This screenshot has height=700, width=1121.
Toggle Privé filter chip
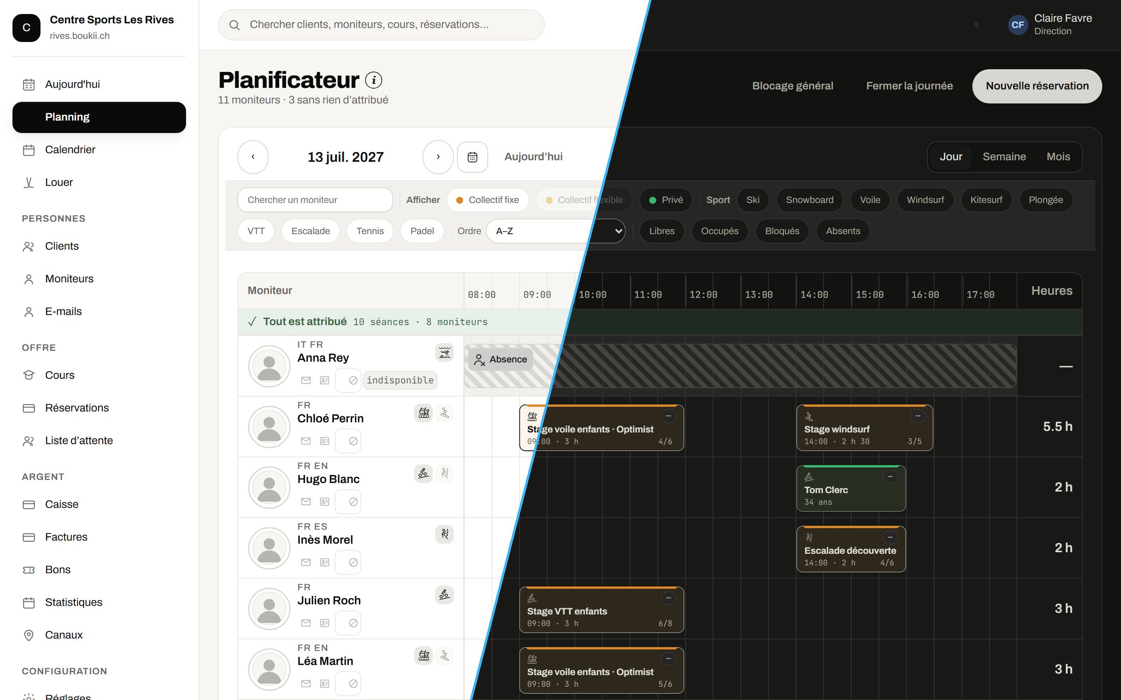click(x=666, y=200)
